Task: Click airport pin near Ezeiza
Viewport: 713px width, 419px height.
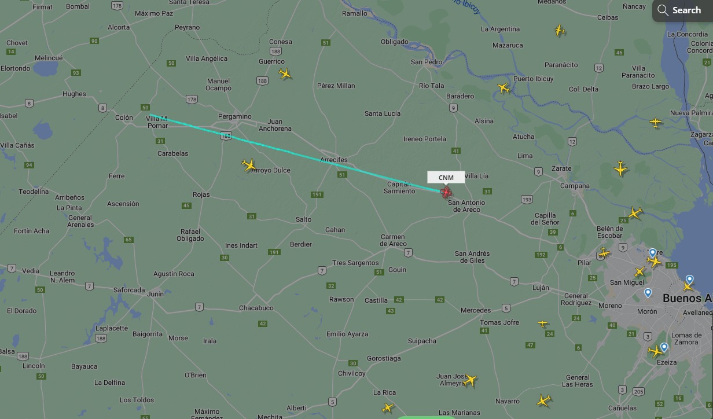Action: tap(664, 347)
